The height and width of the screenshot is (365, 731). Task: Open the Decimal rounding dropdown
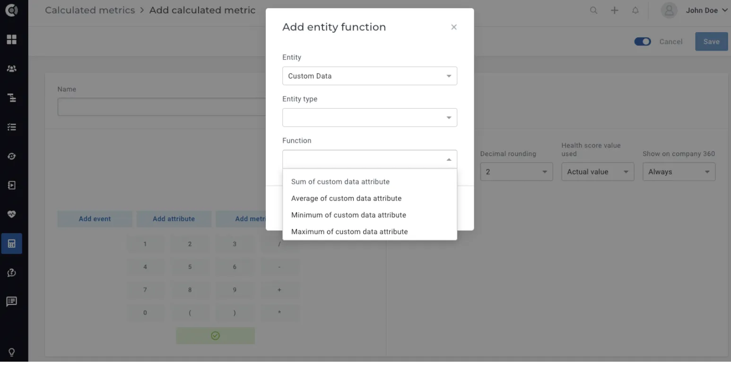[516, 172]
